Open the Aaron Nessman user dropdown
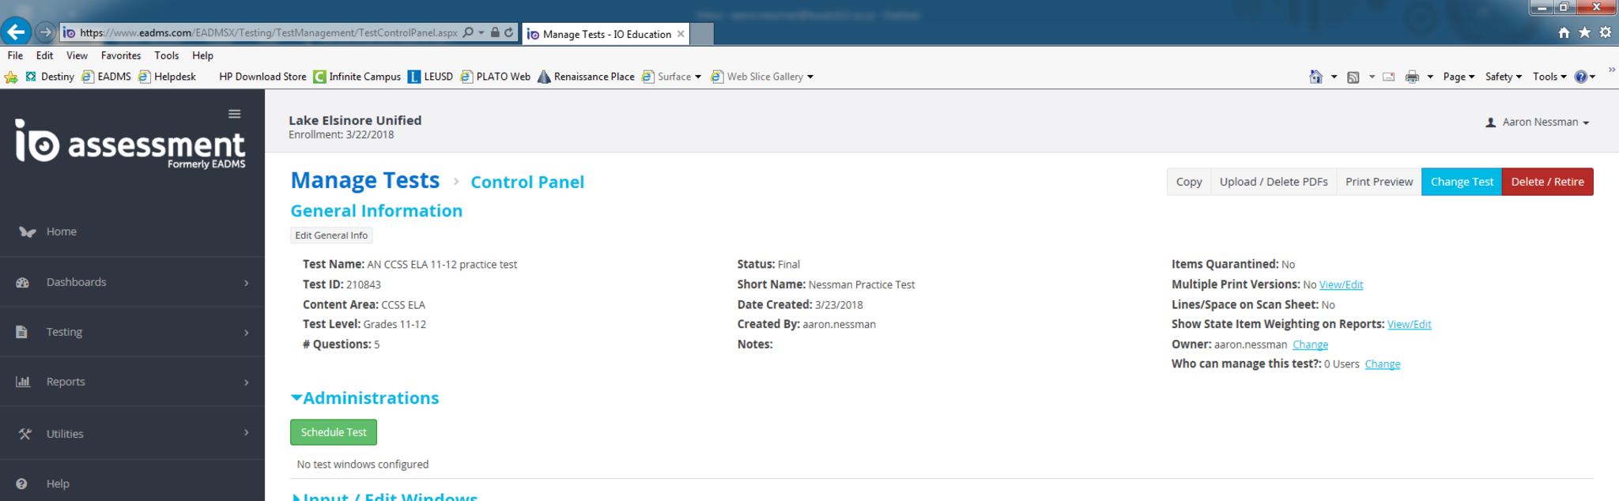 pos(1538,122)
